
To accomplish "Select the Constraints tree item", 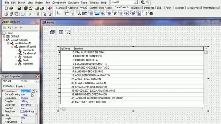I will [28, 50].
